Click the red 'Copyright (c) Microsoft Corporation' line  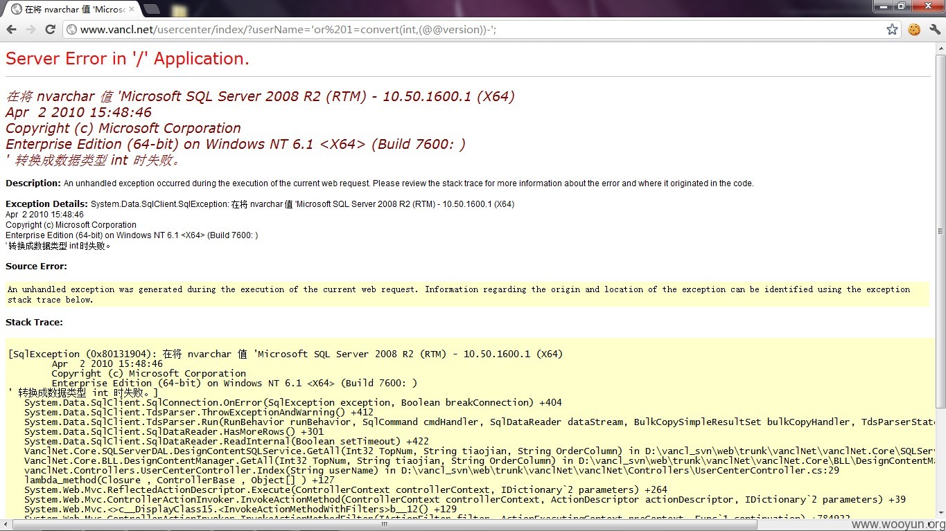(123, 128)
